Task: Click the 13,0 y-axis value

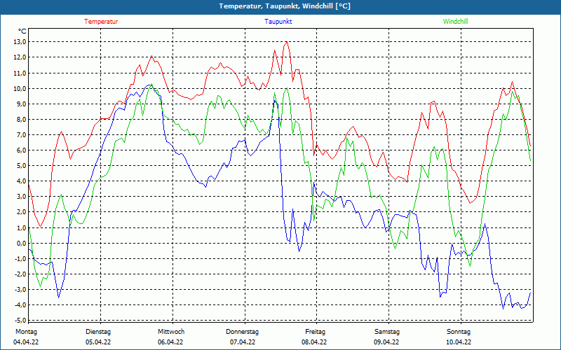Action: click(20, 42)
